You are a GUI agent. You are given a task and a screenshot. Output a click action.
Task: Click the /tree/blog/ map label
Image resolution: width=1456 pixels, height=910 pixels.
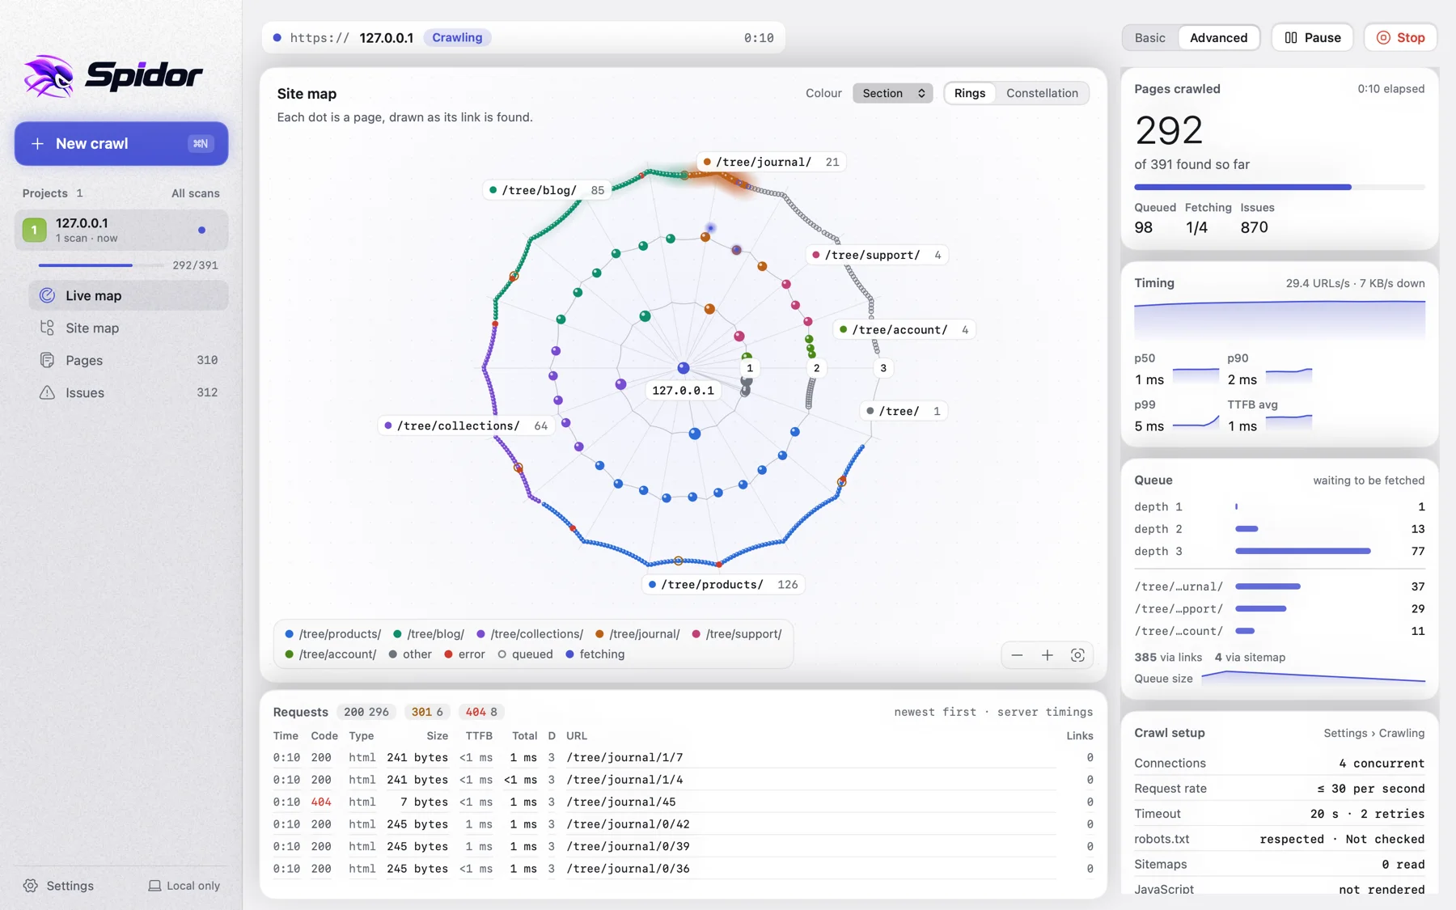pos(548,190)
